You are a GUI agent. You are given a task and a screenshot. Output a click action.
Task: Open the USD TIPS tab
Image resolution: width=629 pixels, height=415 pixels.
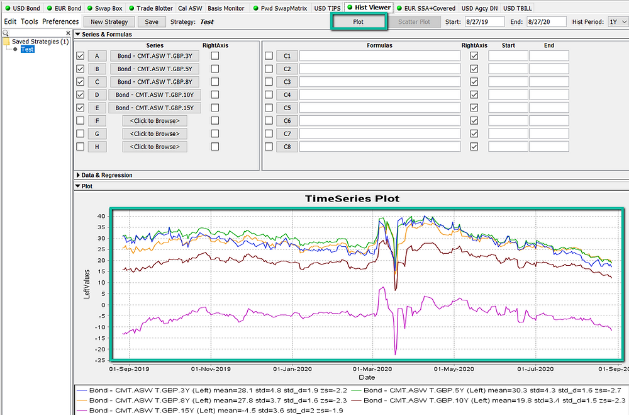click(327, 8)
